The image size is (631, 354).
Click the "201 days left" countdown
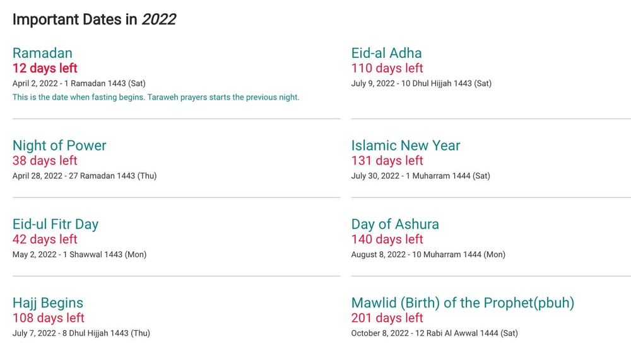click(387, 318)
